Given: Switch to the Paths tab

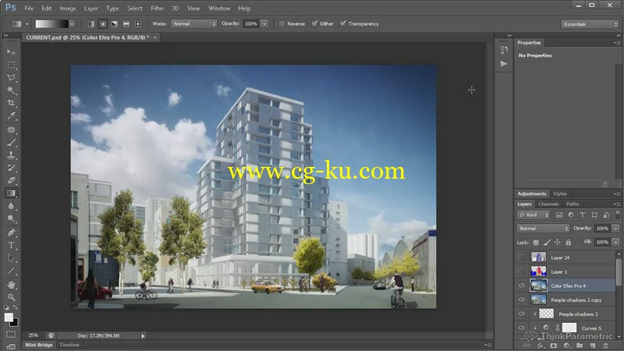Looking at the screenshot, I should tap(573, 204).
